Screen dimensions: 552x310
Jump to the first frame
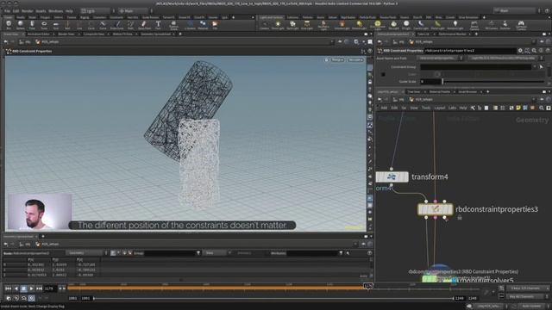point(8,288)
